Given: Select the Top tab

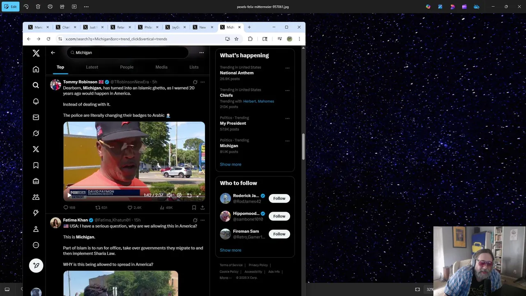Looking at the screenshot, I should (60, 67).
